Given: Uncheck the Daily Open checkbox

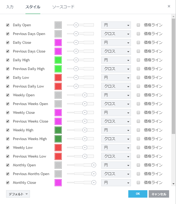Looking at the screenshot, I should [8, 25].
